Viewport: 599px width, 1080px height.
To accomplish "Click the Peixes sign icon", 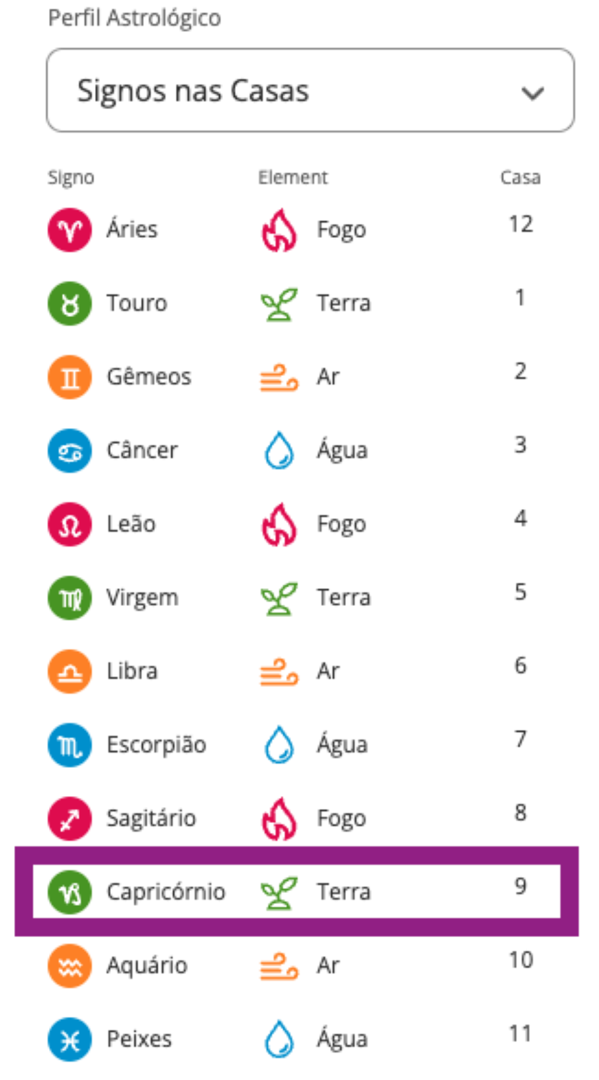I will (x=69, y=1039).
